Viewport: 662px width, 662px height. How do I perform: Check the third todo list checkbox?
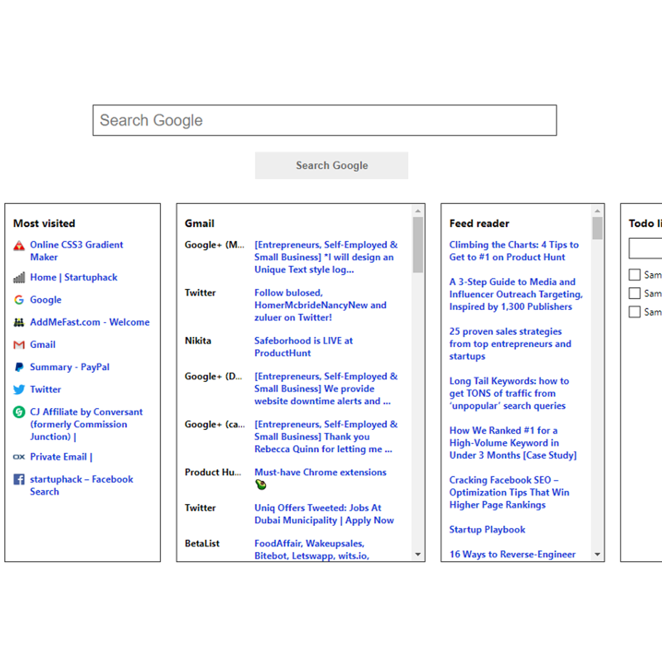pyautogui.click(x=634, y=312)
